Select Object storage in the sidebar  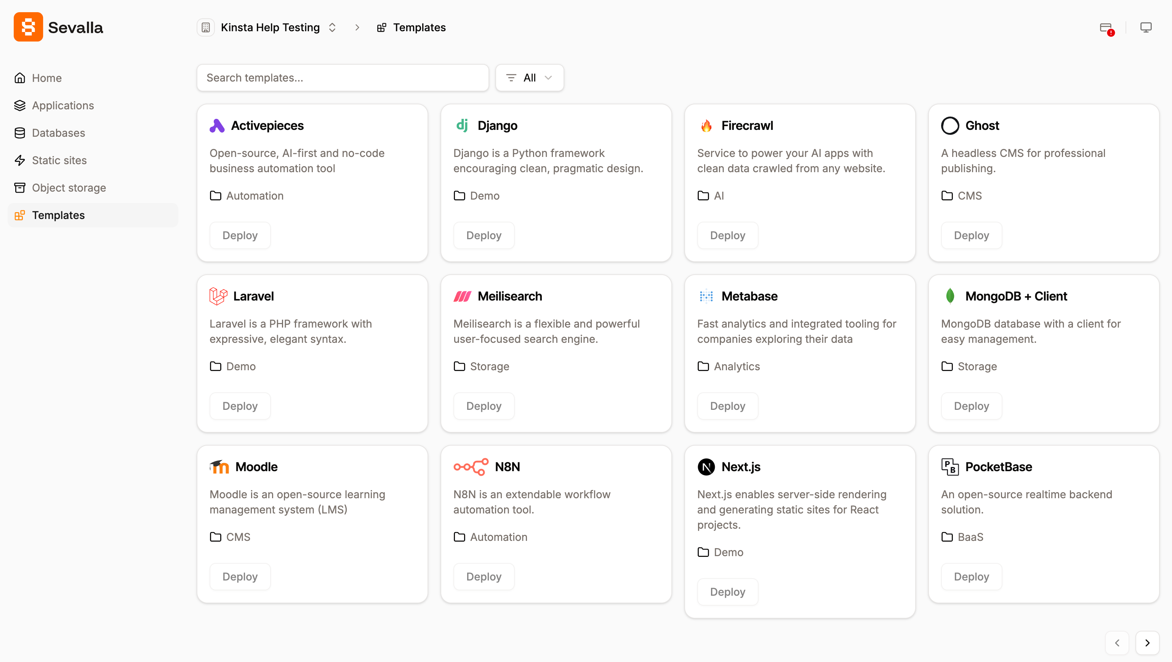(x=69, y=188)
